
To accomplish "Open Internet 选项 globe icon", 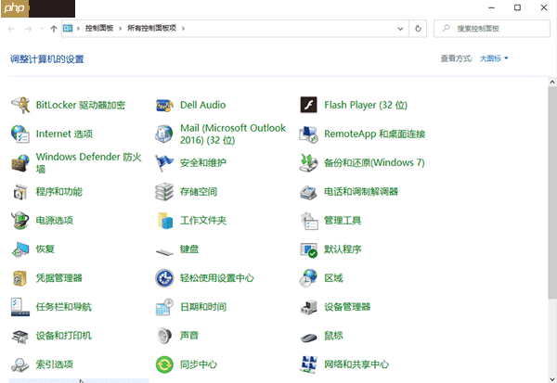I will click(20, 134).
